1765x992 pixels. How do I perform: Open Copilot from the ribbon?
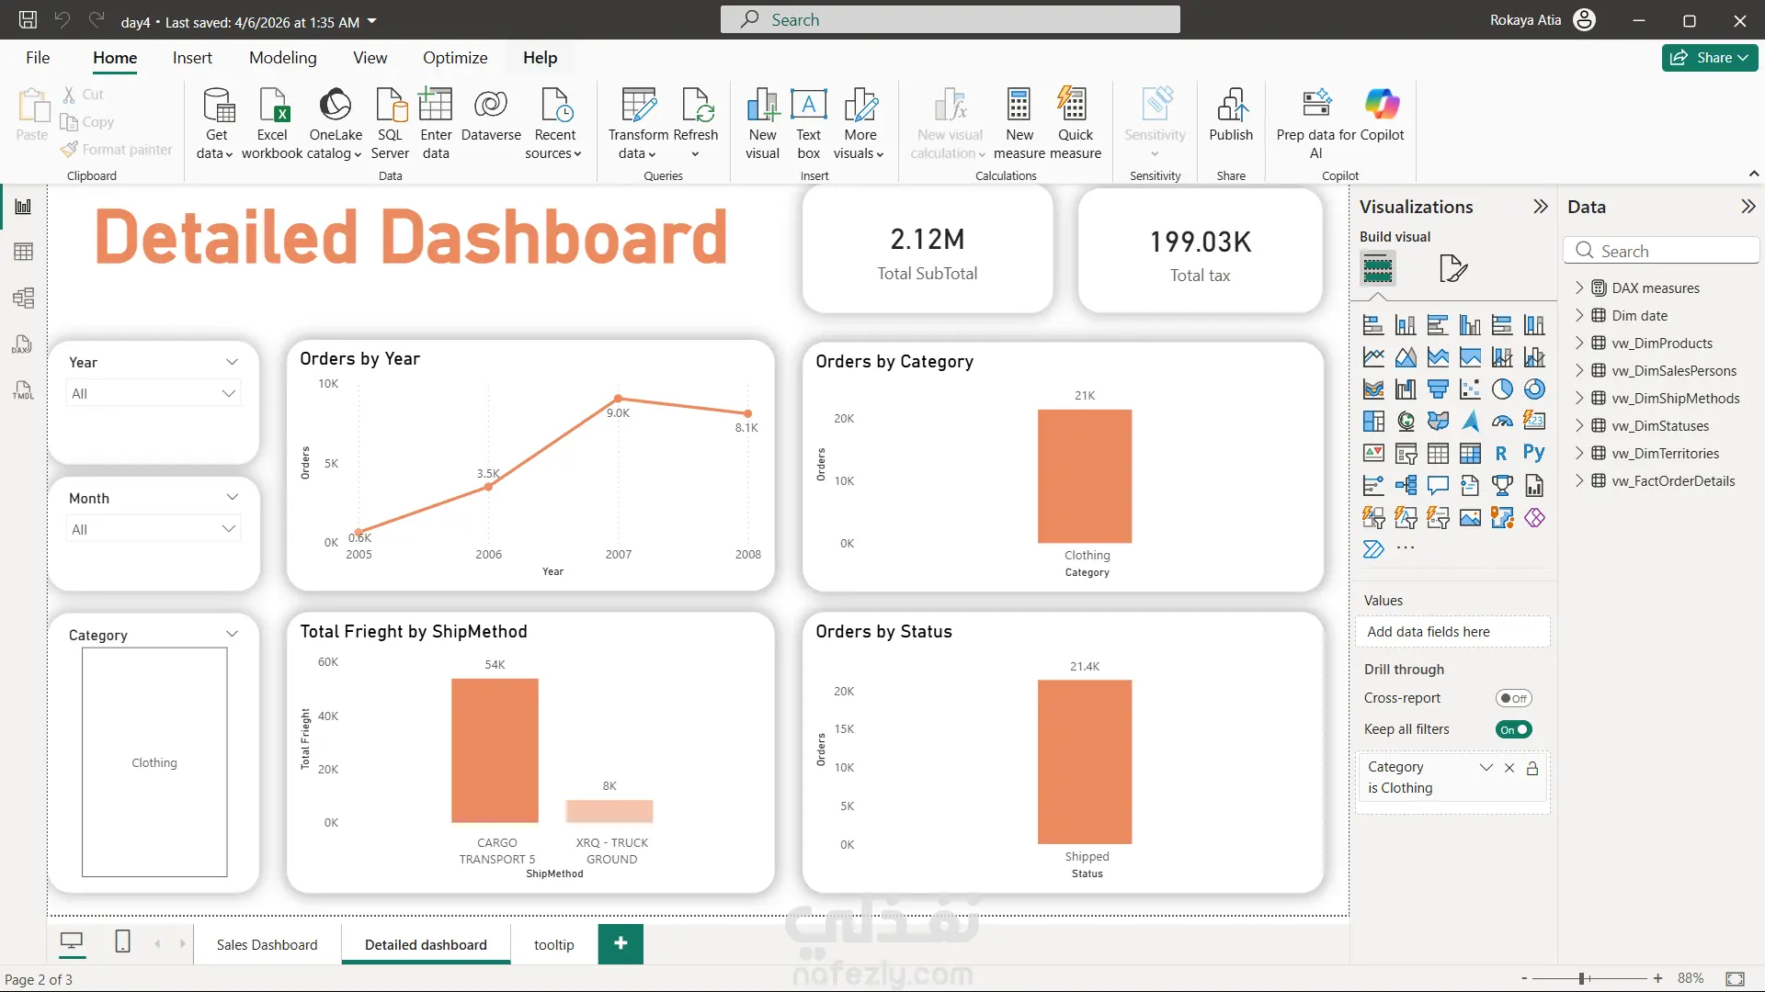click(x=1383, y=116)
